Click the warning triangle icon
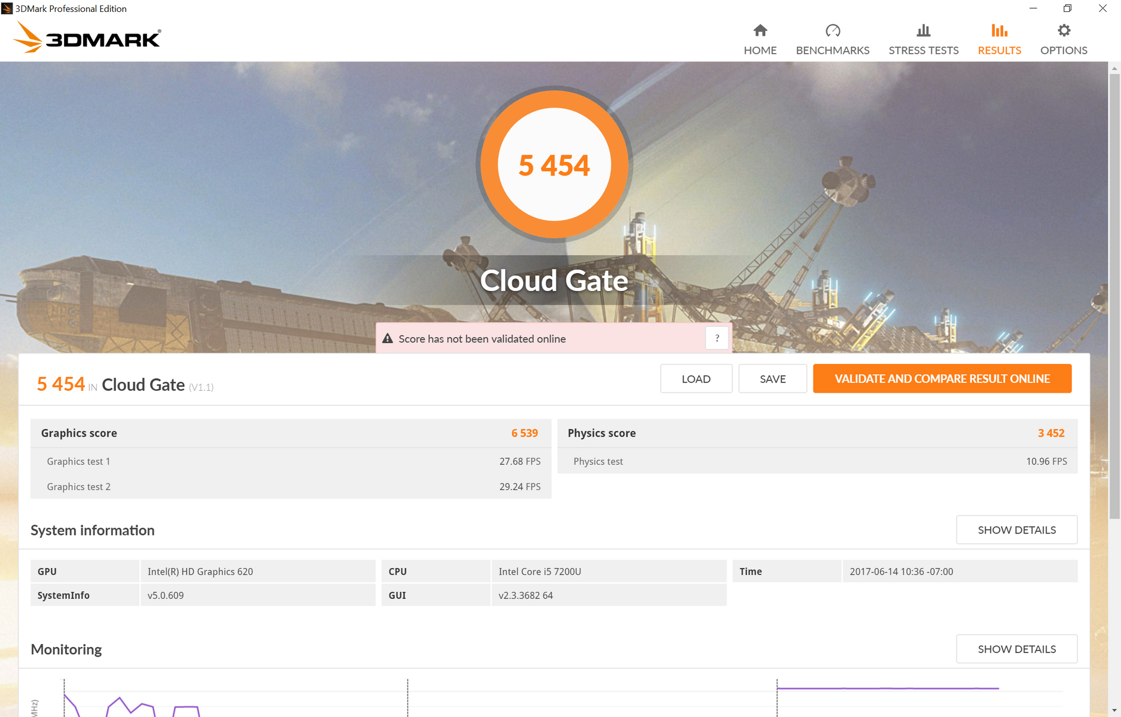1121x717 pixels. click(387, 339)
